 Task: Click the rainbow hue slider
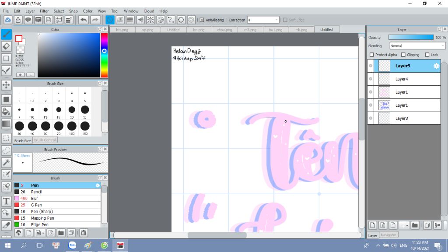pos(104,55)
